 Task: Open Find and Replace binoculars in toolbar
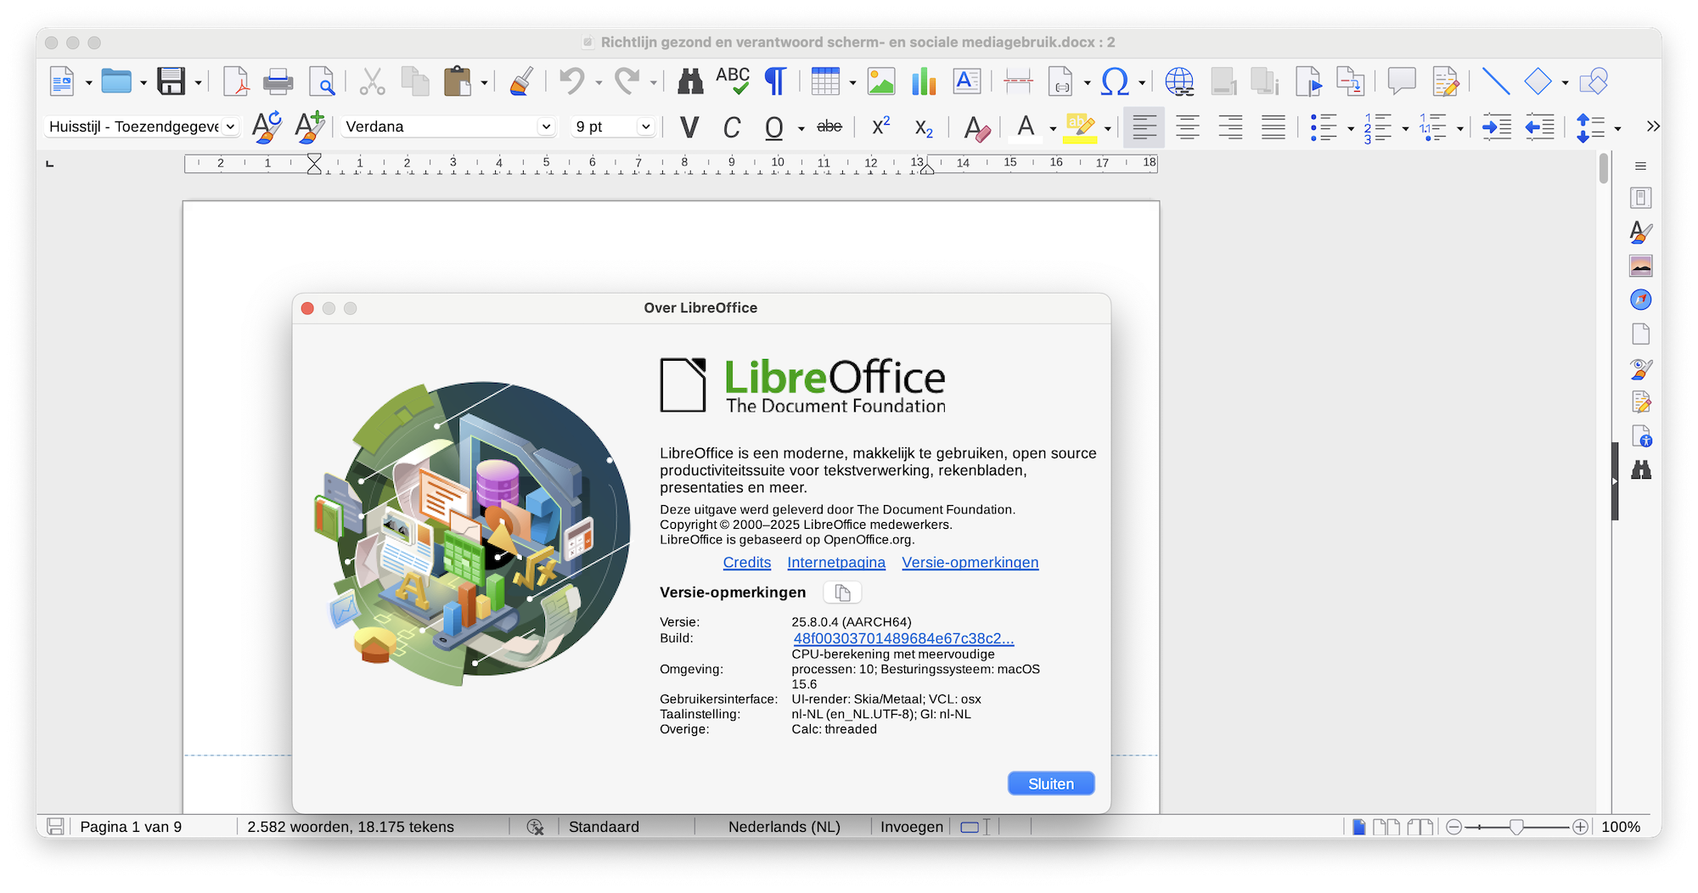click(x=689, y=82)
